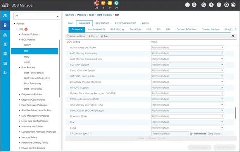Click the navigation tree vertical scrollbar
The height and width of the screenshot is (152, 240).
pyautogui.click(x=59, y=68)
